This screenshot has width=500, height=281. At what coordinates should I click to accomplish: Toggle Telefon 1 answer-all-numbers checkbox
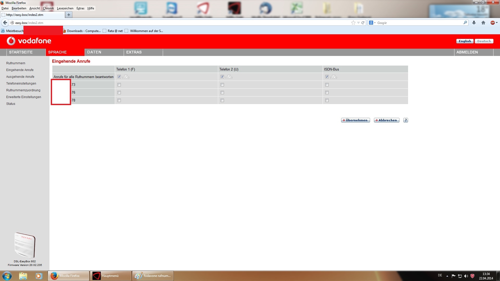tap(119, 77)
